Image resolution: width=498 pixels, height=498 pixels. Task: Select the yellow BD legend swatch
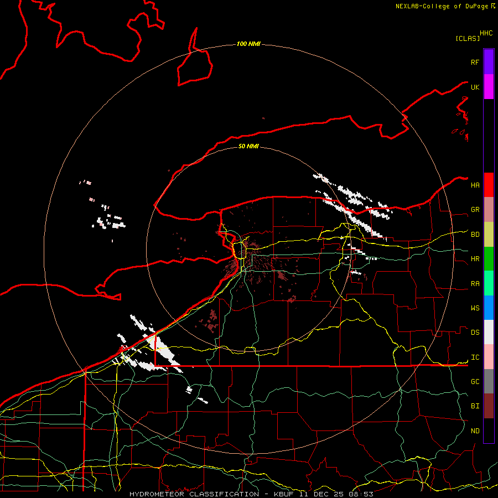pos(489,235)
